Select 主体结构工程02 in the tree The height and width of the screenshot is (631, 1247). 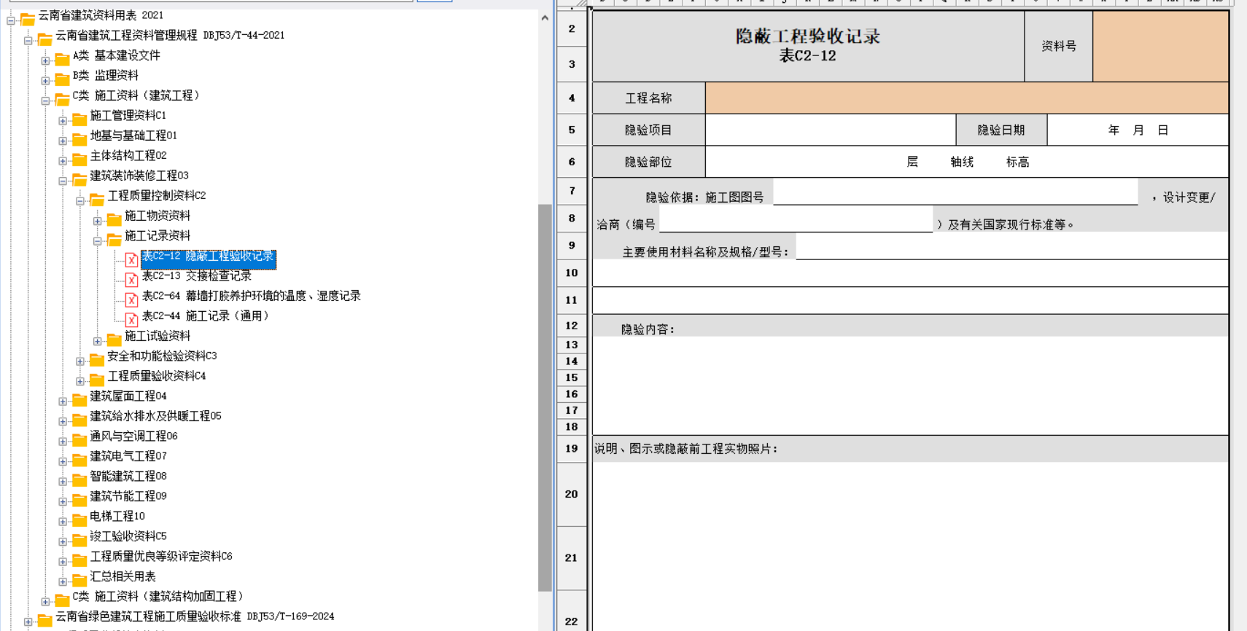(x=128, y=155)
